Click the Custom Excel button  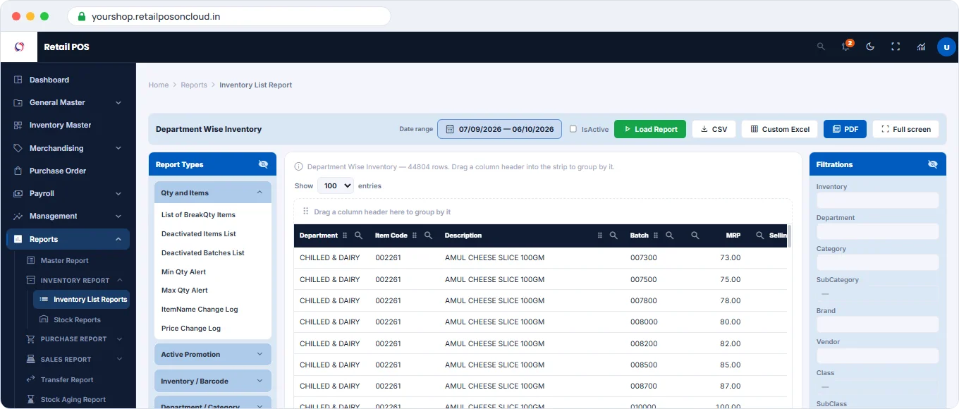780,129
